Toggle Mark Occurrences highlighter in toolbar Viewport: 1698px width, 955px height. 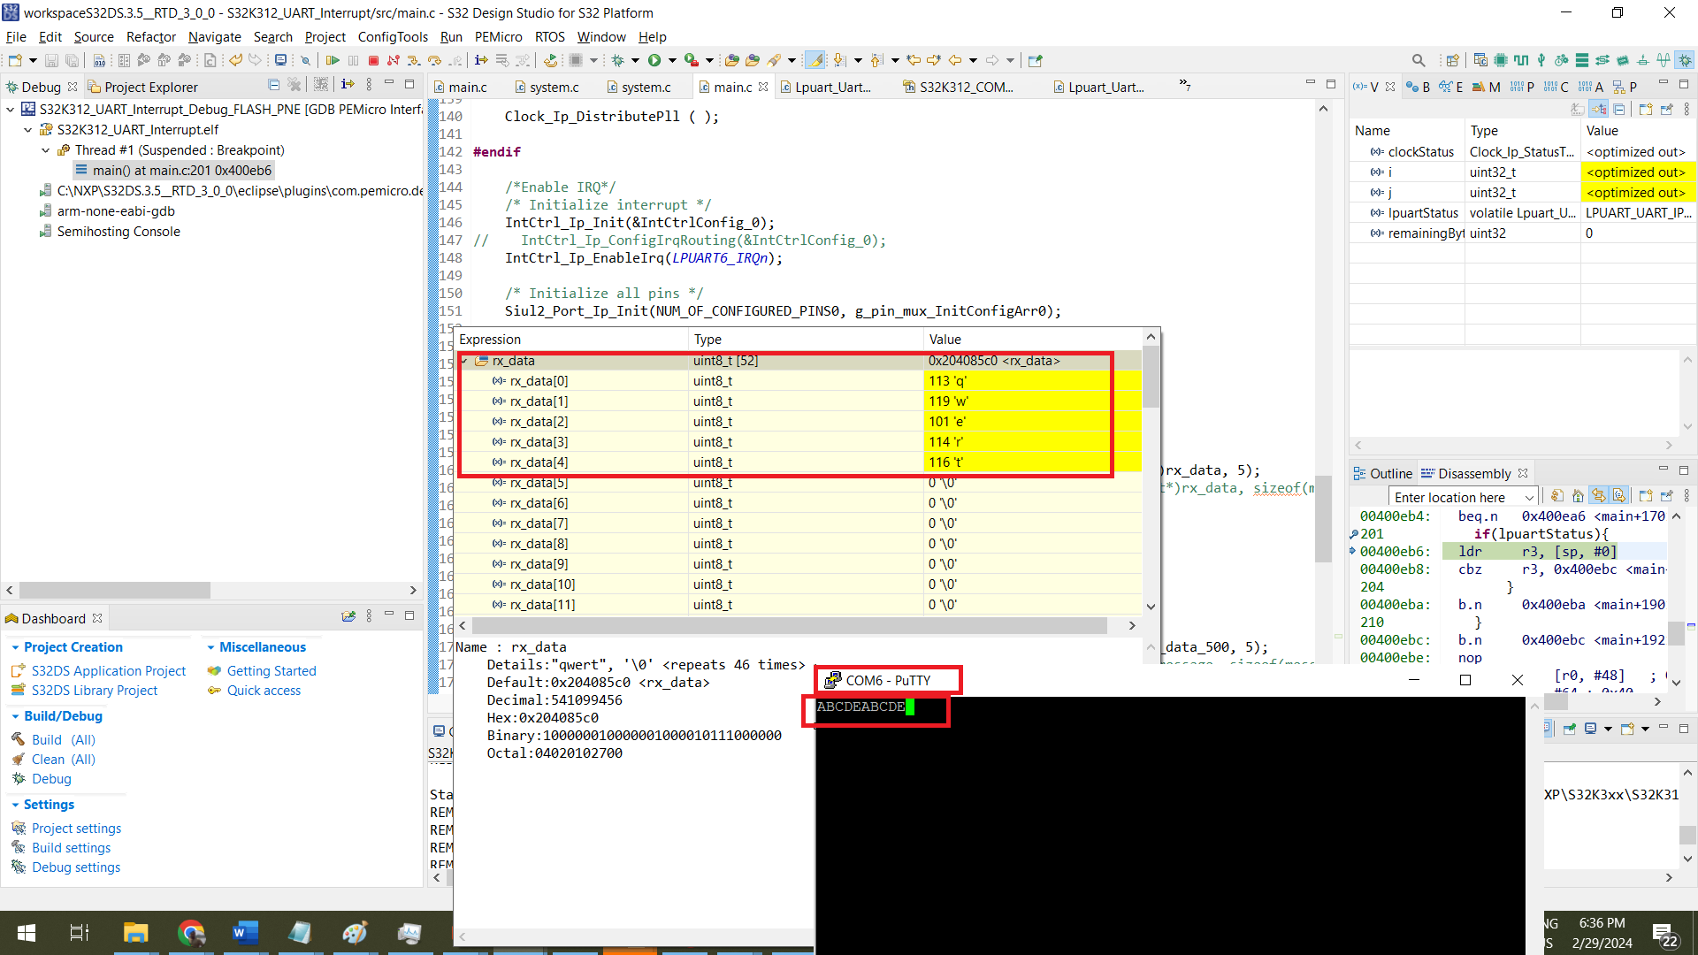click(815, 60)
